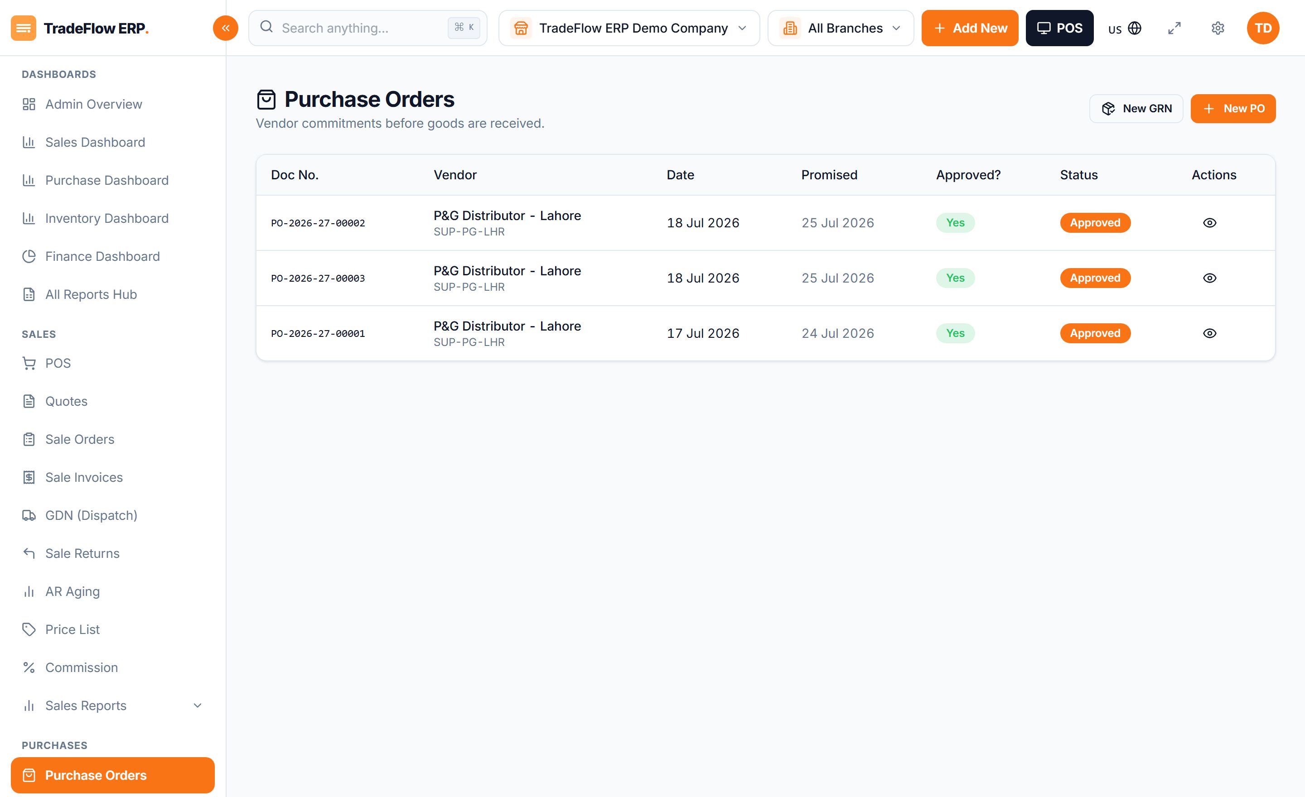
Task: Click the branches building icon
Action: point(790,28)
